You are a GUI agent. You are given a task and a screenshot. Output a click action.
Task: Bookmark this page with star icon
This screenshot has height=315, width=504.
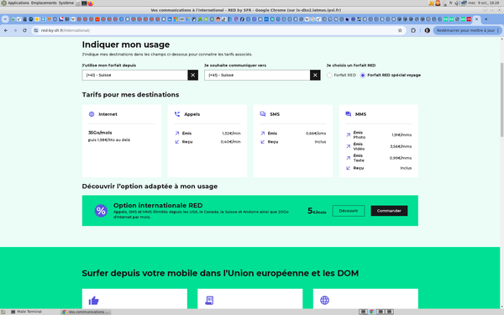coord(400,30)
